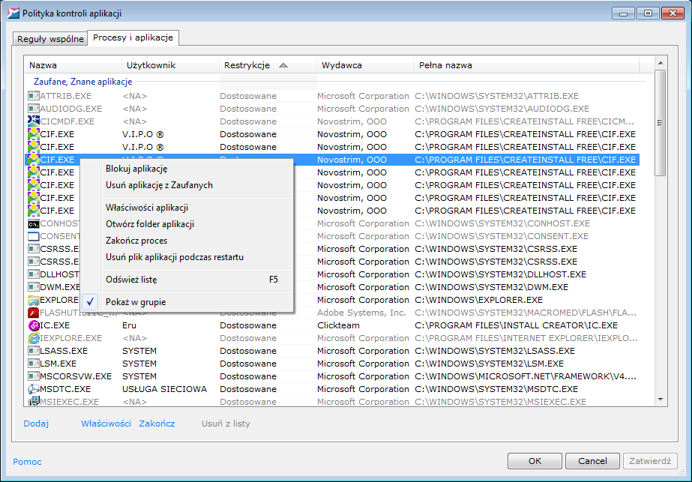Click the LSM.EXE process icon
692x482 pixels.
(x=34, y=364)
